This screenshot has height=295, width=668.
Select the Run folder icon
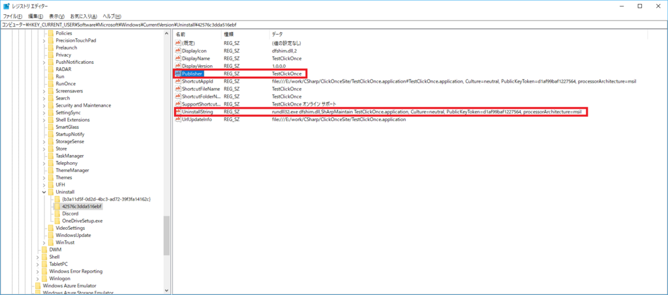tap(51, 76)
